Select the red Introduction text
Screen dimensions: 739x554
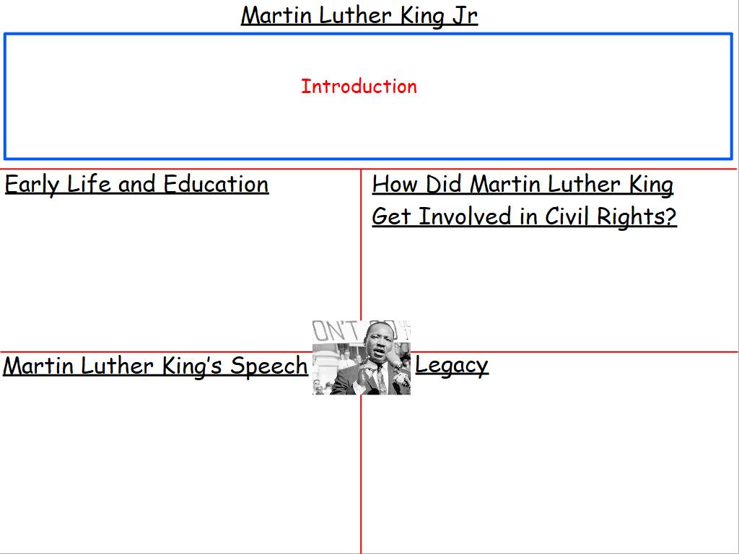tap(359, 87)
